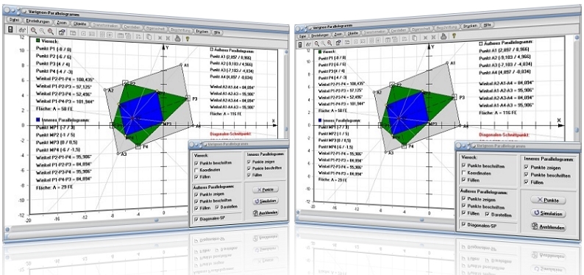Click the X icon beside stamp icon, right window

(433, 37)
